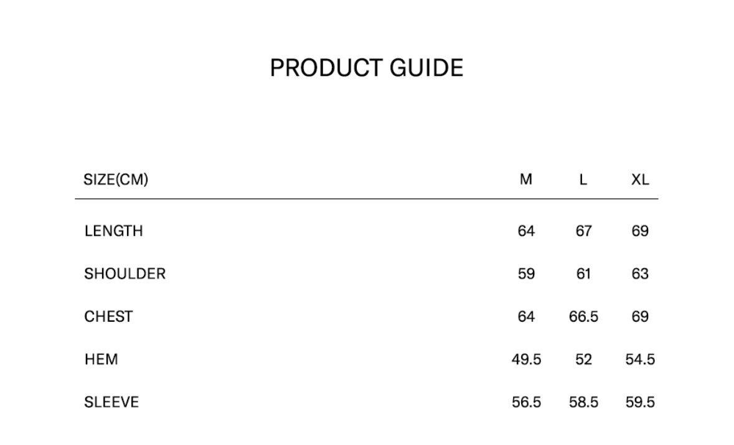Click the M size column header
Image resolution: width=734 pixels, height=445 pixels.
(526, 180)
